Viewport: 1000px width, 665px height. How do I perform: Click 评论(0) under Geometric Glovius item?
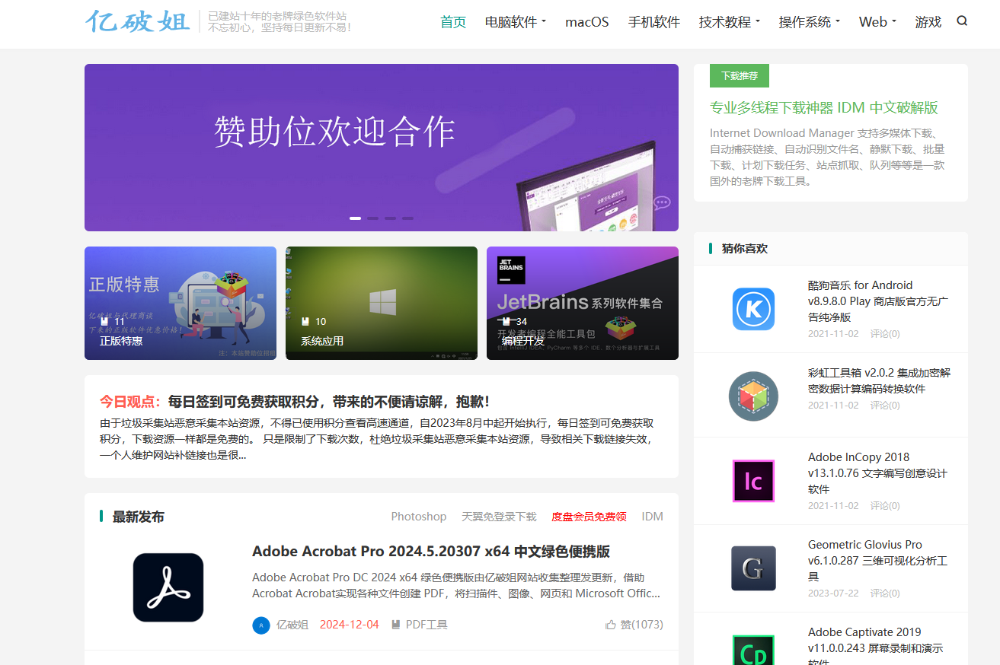(x=885, y=593)
